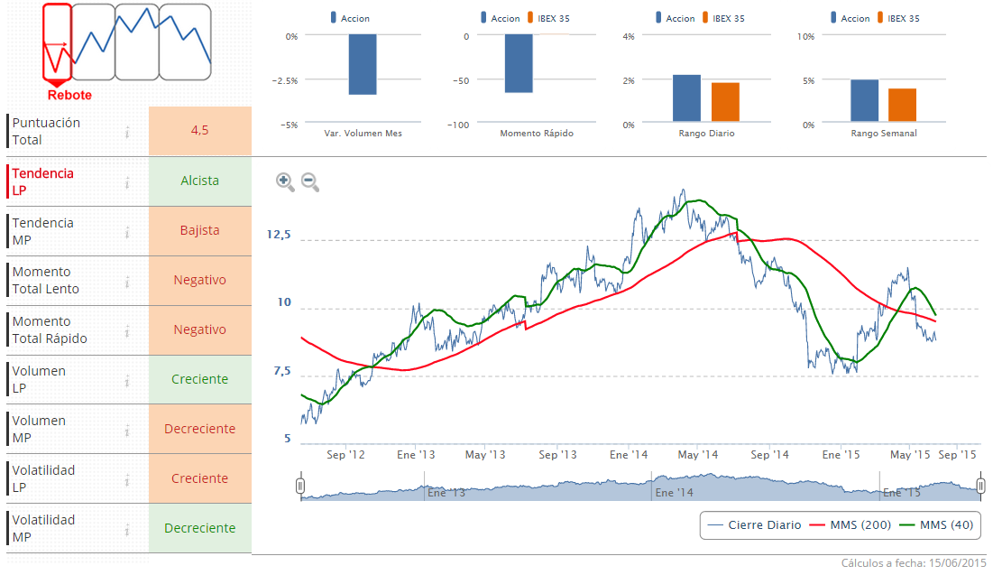Show info for Momento Total Lento
Image resolution: width=993 pixels, height=575 pixels.
click(x=128, y=282)
